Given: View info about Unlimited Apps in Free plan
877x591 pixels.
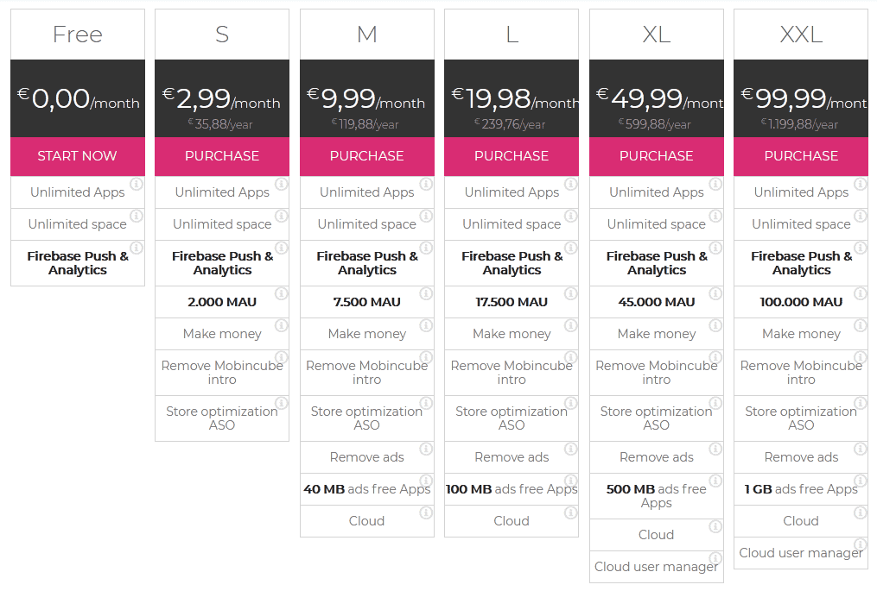Looking at the screenshot, I should 137,184.
